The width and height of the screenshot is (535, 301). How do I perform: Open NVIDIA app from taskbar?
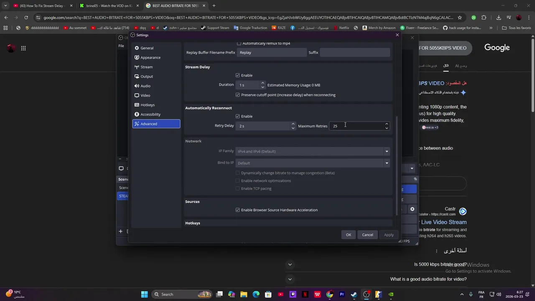[x=391, y=294]
